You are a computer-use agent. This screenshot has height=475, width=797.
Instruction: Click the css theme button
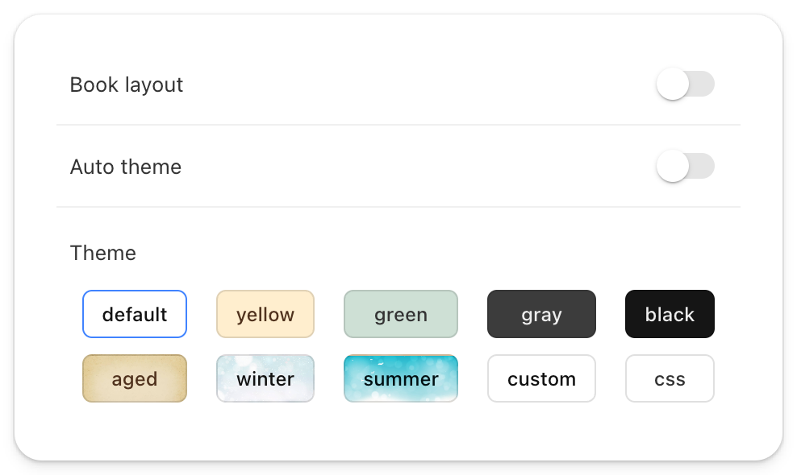(x=670, y=378)
